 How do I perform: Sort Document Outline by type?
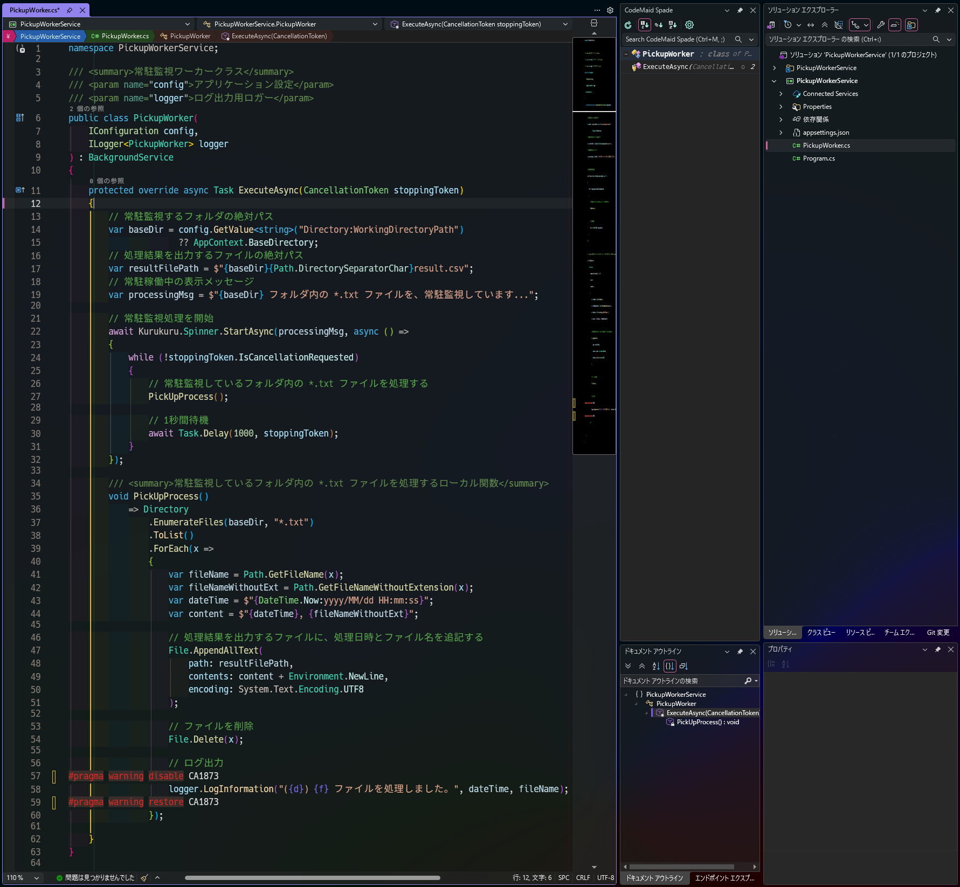pyautogui.click(x=683, y=666)
